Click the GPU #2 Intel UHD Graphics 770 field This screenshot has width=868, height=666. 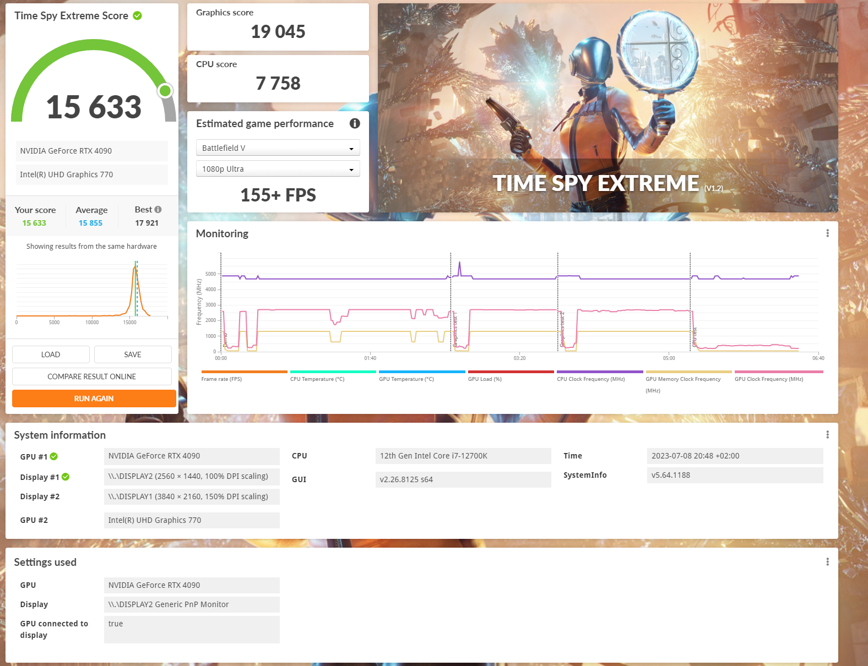[x=192, y=520]
